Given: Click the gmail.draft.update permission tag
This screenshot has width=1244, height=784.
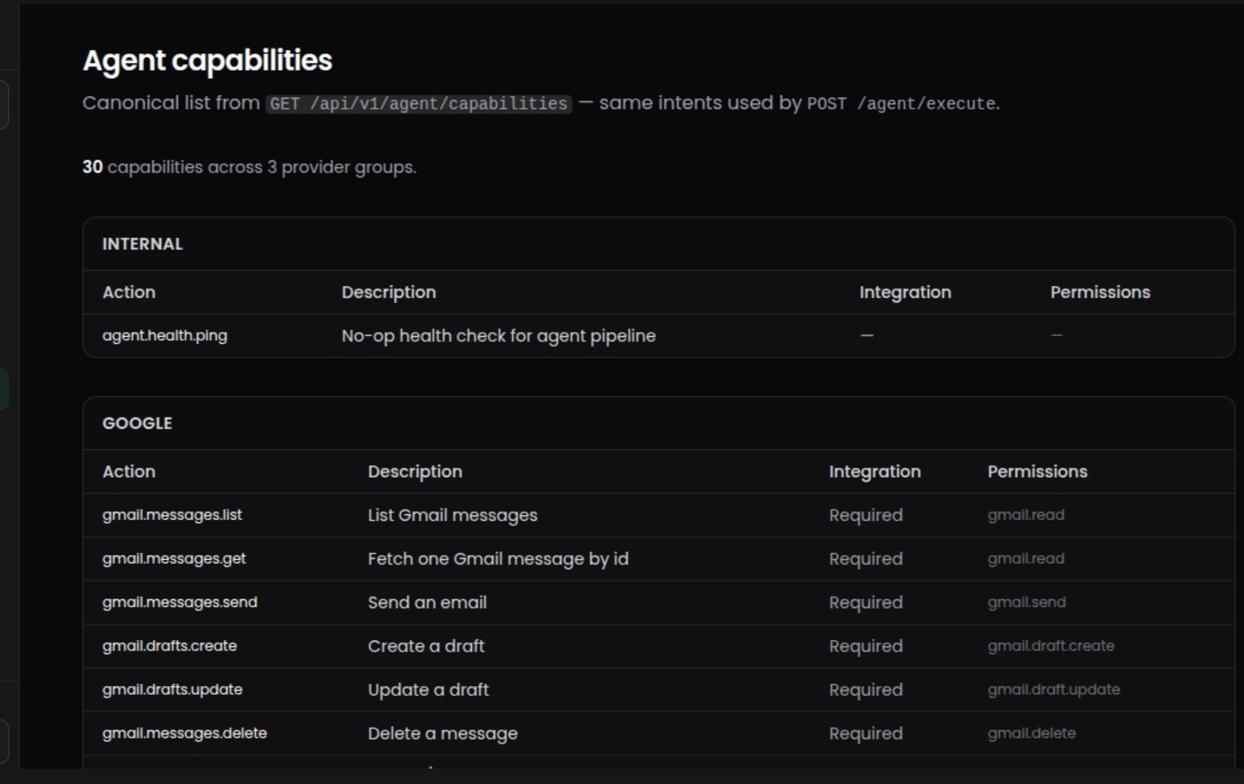Looking at the screenshot, I should [x=1053, y=689].
